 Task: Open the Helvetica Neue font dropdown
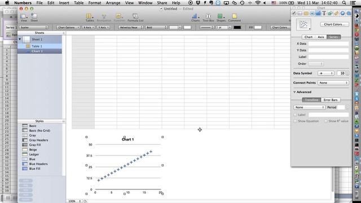click(131, 27)
